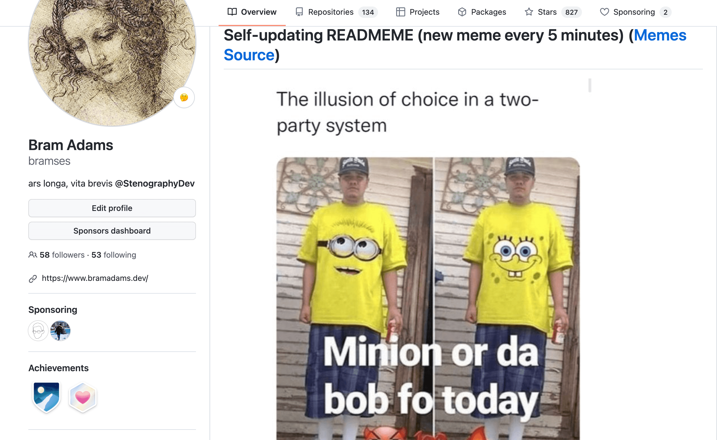Open the second sponsored user's snowy avatar
The height and width of the screenshot is (440, 717).
click(60, 331)
